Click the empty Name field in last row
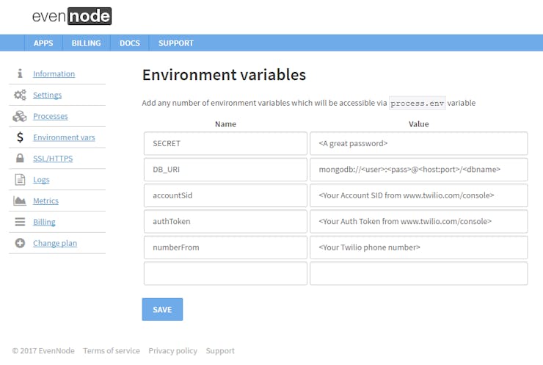Screen dimensions: 543x365 click(225, 274)
